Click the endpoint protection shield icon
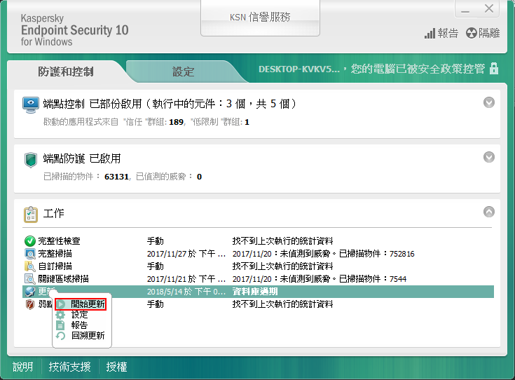515x380 pixels. click(31, 160)
